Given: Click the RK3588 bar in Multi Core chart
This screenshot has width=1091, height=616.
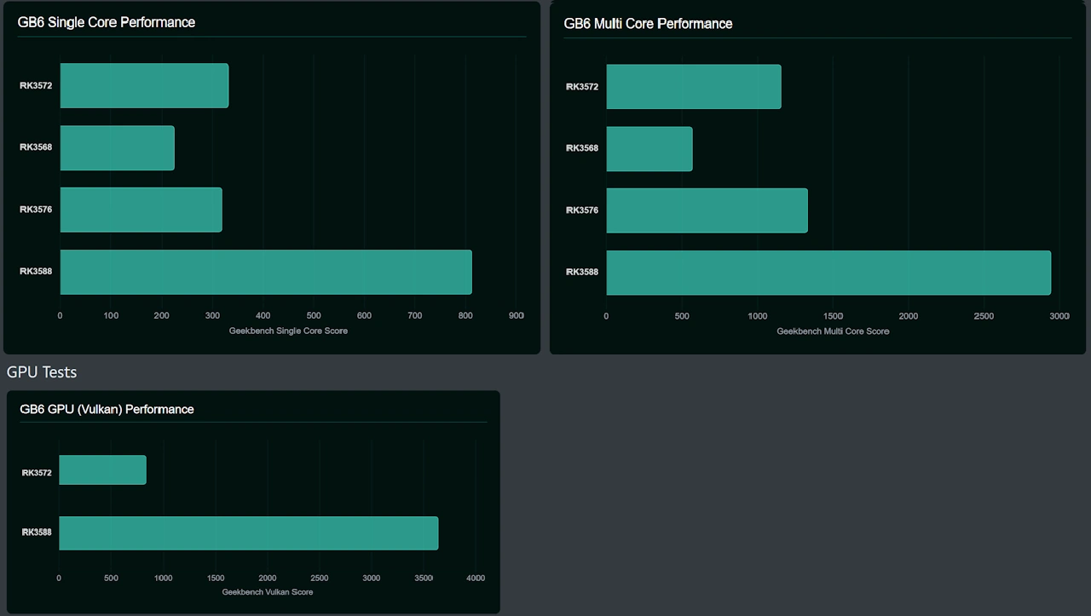Looking at the screenshot, I should [x=828, y=273].
